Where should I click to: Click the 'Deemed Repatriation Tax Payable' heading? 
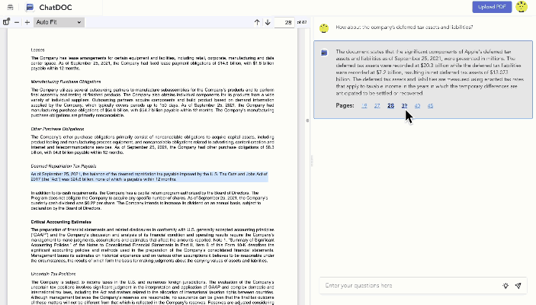[x=63, y=166]
